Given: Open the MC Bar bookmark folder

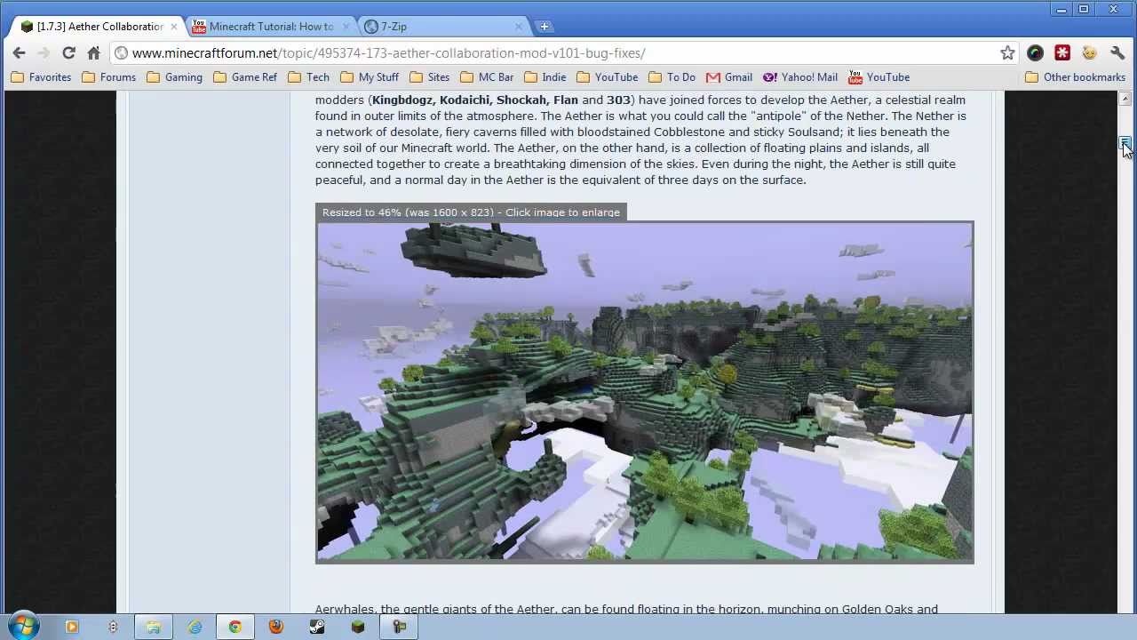Looking at the screenshot, I should pyautogui.click(x=487, y=77).
